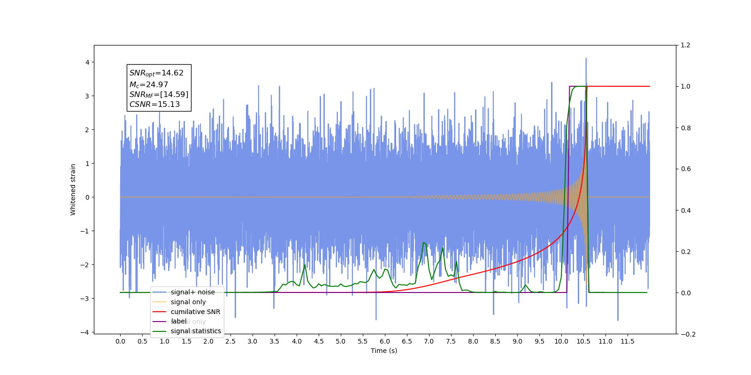Click the 'signal only' legend entry
The height and width of the screenshot is (375, 751).
(179, 302)
